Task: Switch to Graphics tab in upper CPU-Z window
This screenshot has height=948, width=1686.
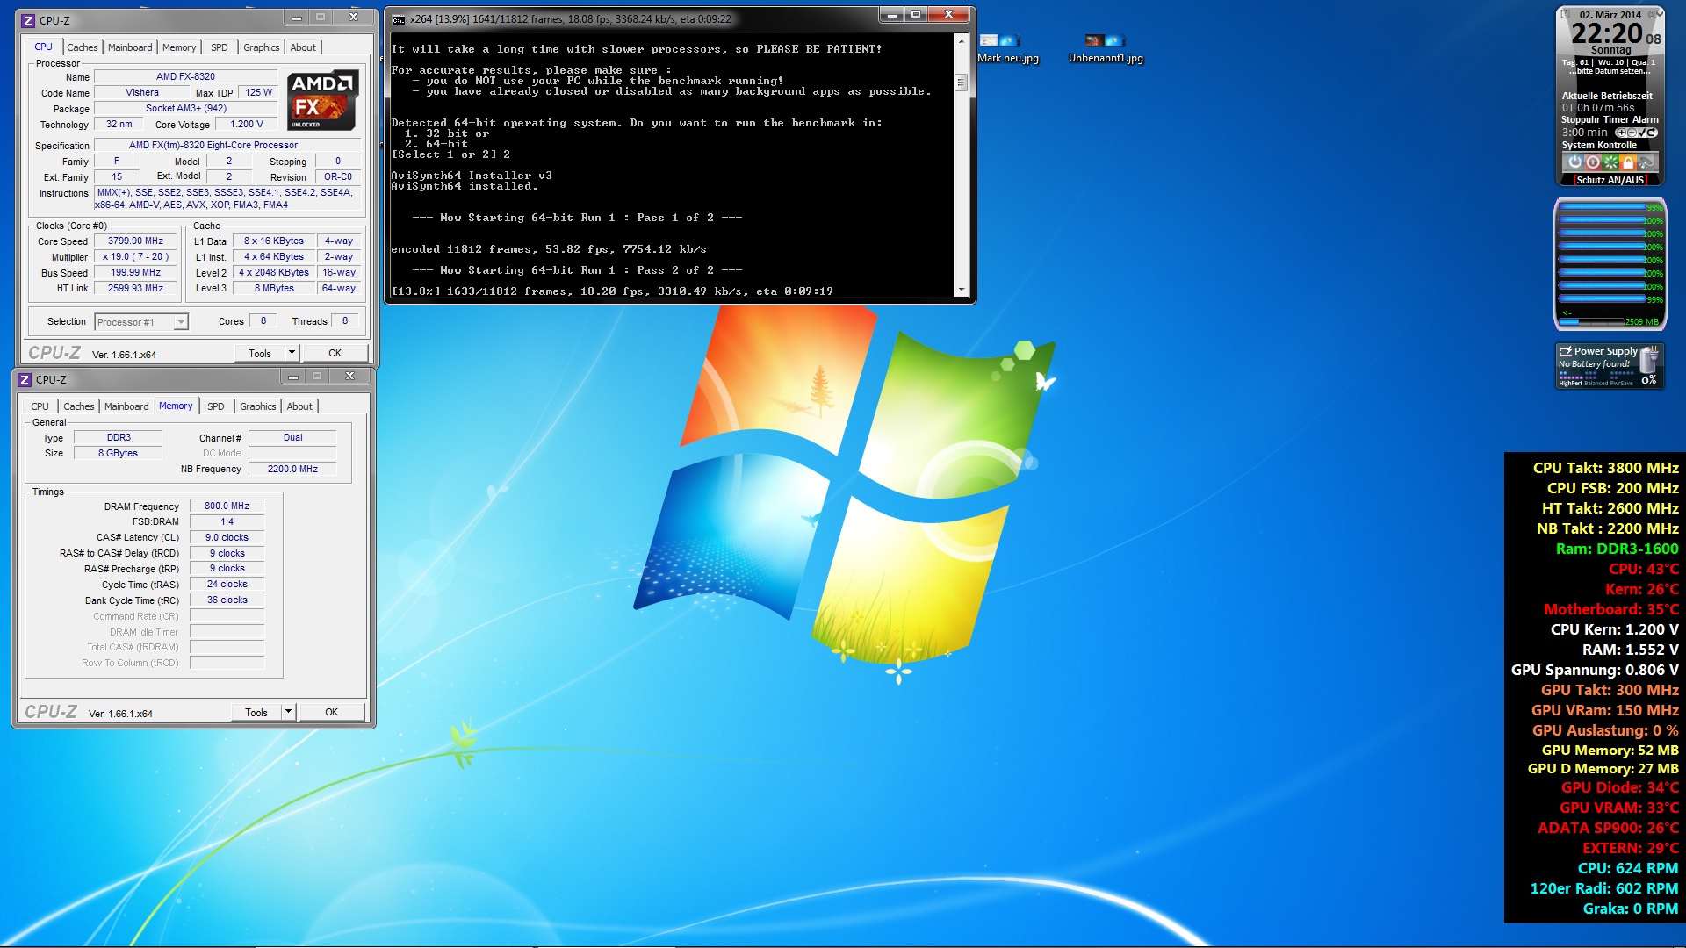Action: tap(262, 47)
